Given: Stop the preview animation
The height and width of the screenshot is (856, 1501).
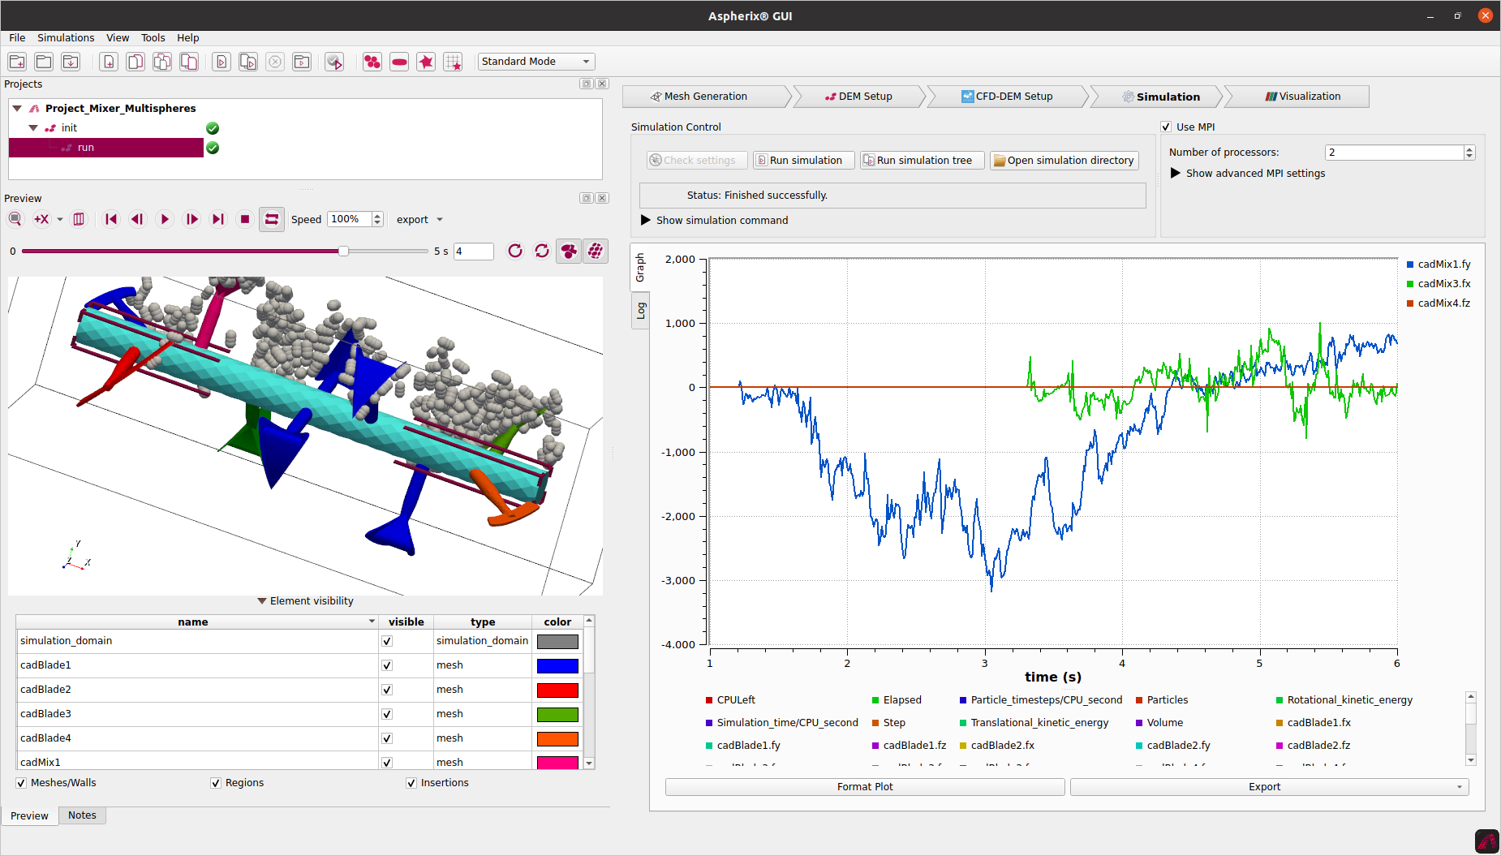Looking at the screenshot, I should [x=245, y=219].
